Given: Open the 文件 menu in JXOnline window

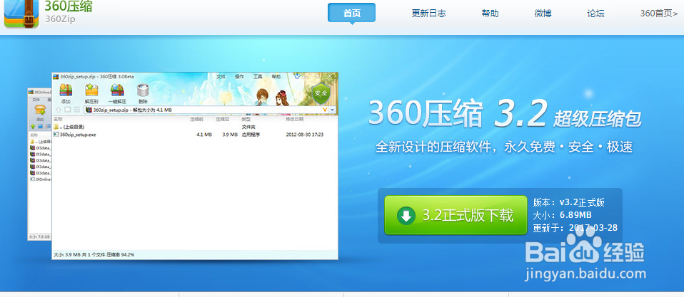Looking at the screenshot, I should 36,100.
